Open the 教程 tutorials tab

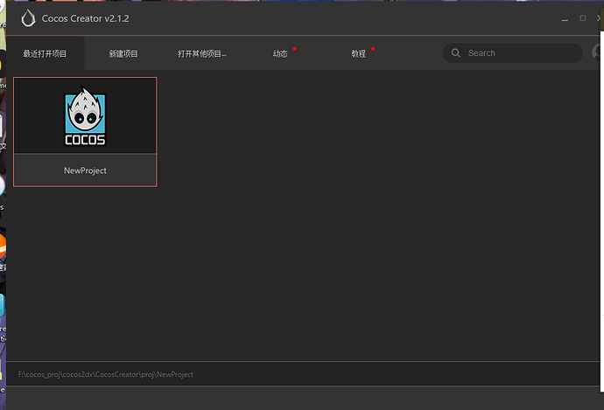(359, 53)
